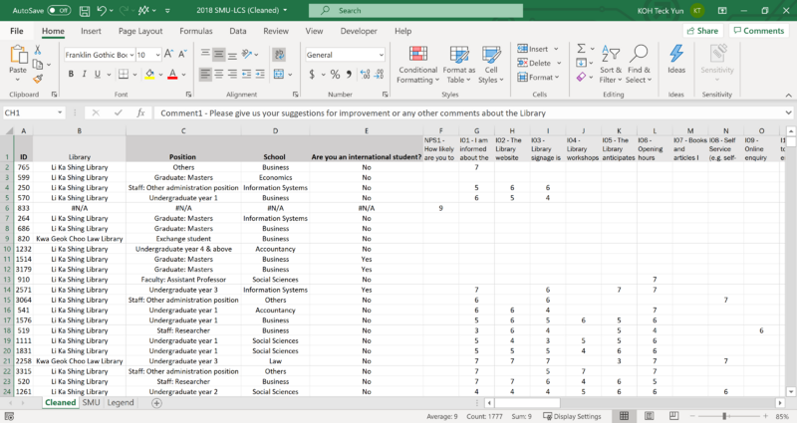Add a new sheet with plus button
Screen dimensions: 797x423
point(157,403)
